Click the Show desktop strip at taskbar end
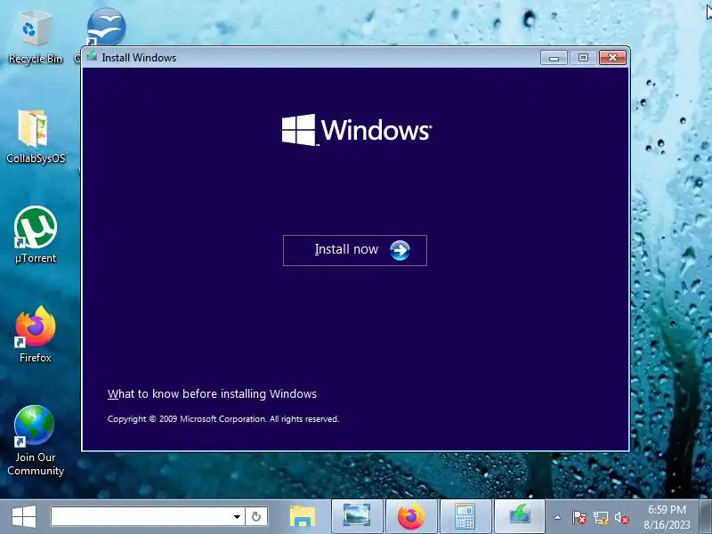The width and height of the screenshot is (712, 534). pos(706,517)
